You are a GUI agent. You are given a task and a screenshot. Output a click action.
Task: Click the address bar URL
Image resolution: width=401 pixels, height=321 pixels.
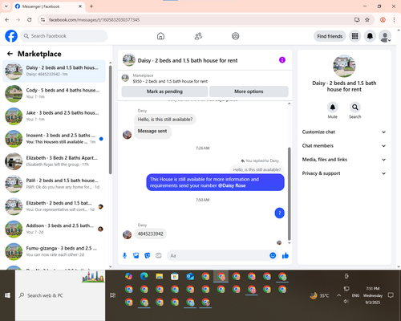coord(94,20)
